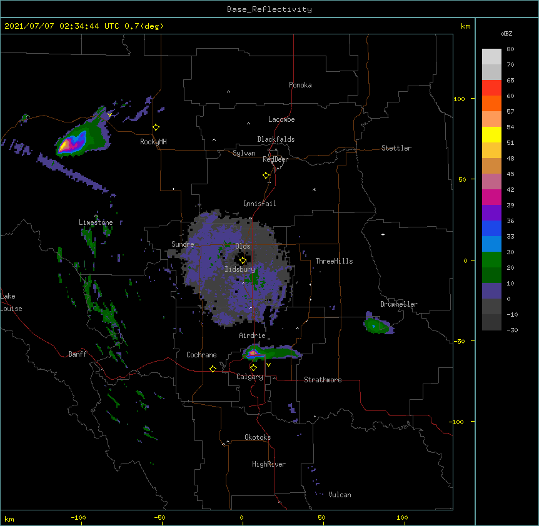Pick the red 65–60 dBZ legend swatch
The width and height of the screenshot is (539, 526).
[491, 88]
